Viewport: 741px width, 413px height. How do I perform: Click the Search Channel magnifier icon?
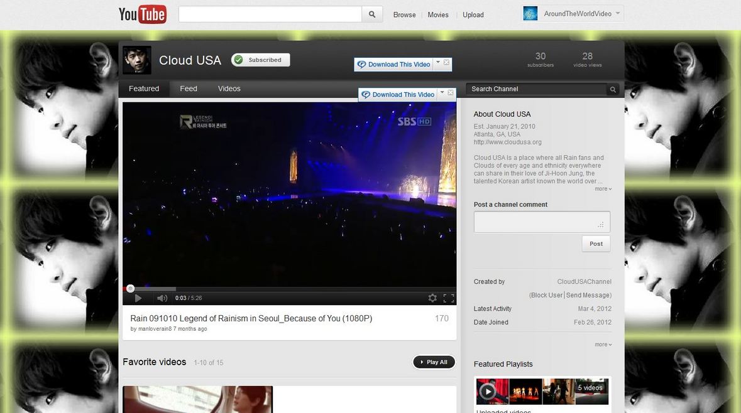[613, 89]
